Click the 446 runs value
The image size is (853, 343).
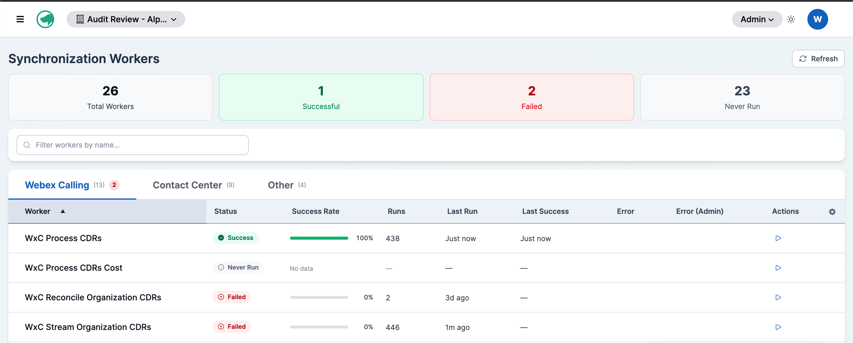(x=393, y=327)
